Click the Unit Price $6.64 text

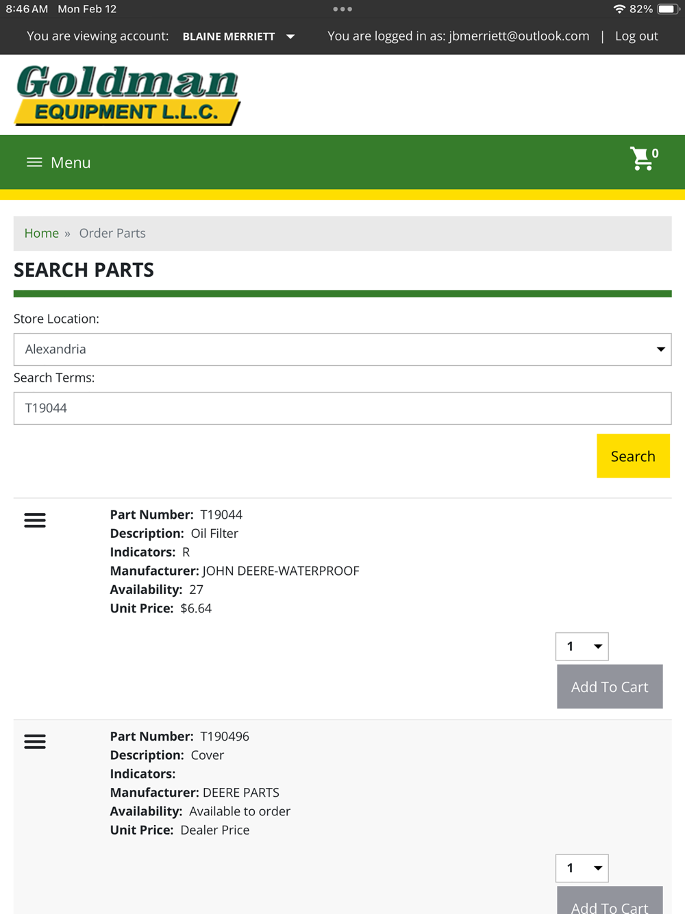tap(161, 608)
